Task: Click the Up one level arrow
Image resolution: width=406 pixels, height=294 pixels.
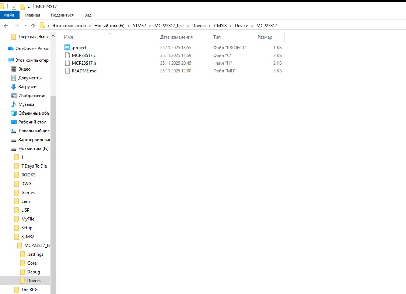Action: pos(33,26)
